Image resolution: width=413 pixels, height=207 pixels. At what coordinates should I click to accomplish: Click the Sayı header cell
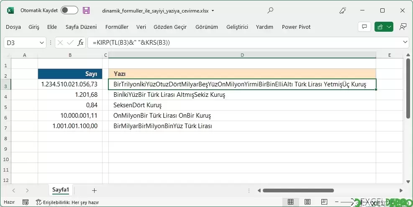click(70, 74)
